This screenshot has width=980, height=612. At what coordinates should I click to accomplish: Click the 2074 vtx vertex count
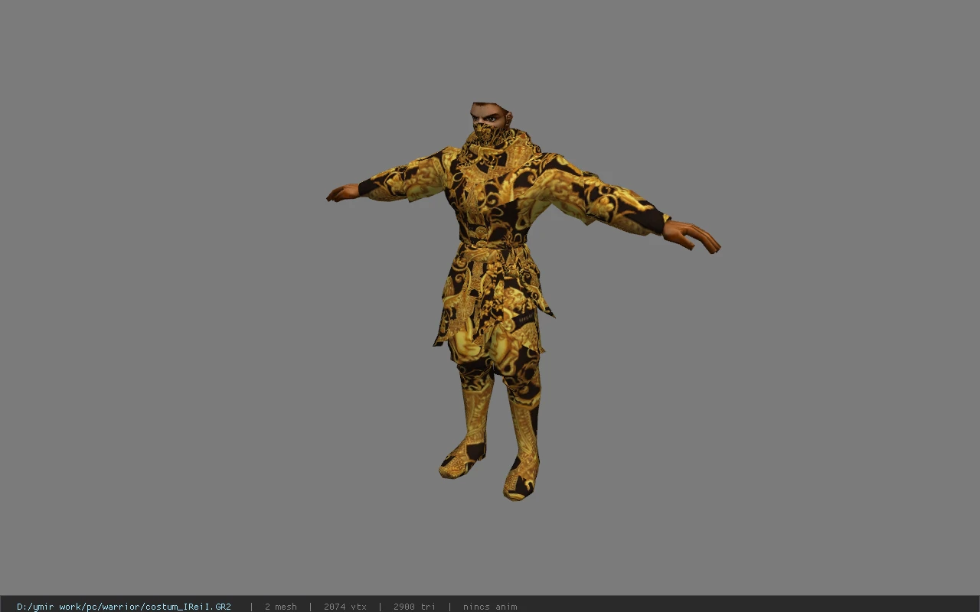click(345, 607)
